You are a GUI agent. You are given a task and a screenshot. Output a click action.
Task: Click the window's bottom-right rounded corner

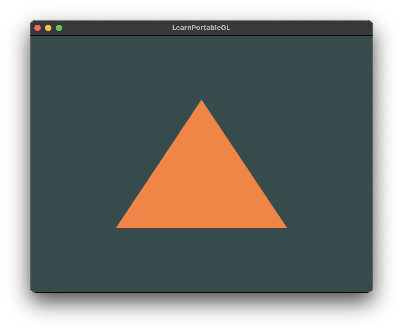pyautogui.click(x=371, y=290)
